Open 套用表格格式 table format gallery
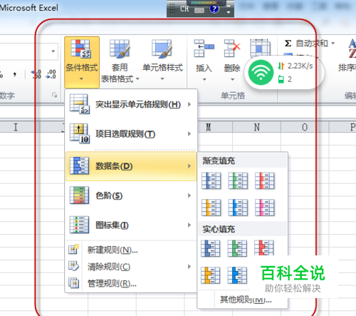Image resolution: width=356 pixels, height=316 pixels. coord(120,62)
